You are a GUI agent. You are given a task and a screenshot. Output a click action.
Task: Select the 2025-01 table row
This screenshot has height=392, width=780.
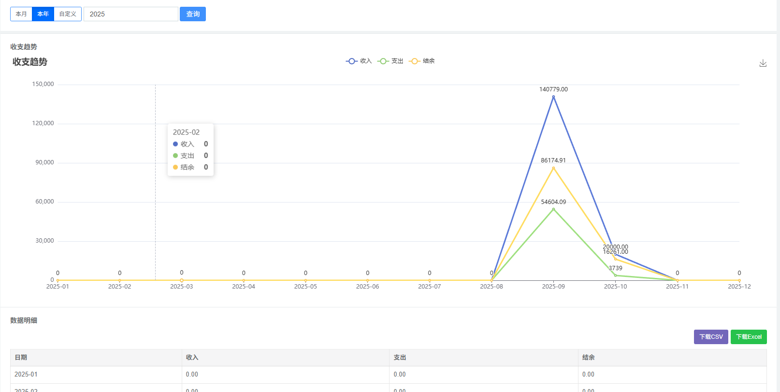point(389,375)
